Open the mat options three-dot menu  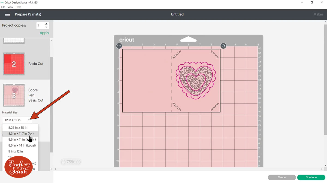tap(119, 46)
